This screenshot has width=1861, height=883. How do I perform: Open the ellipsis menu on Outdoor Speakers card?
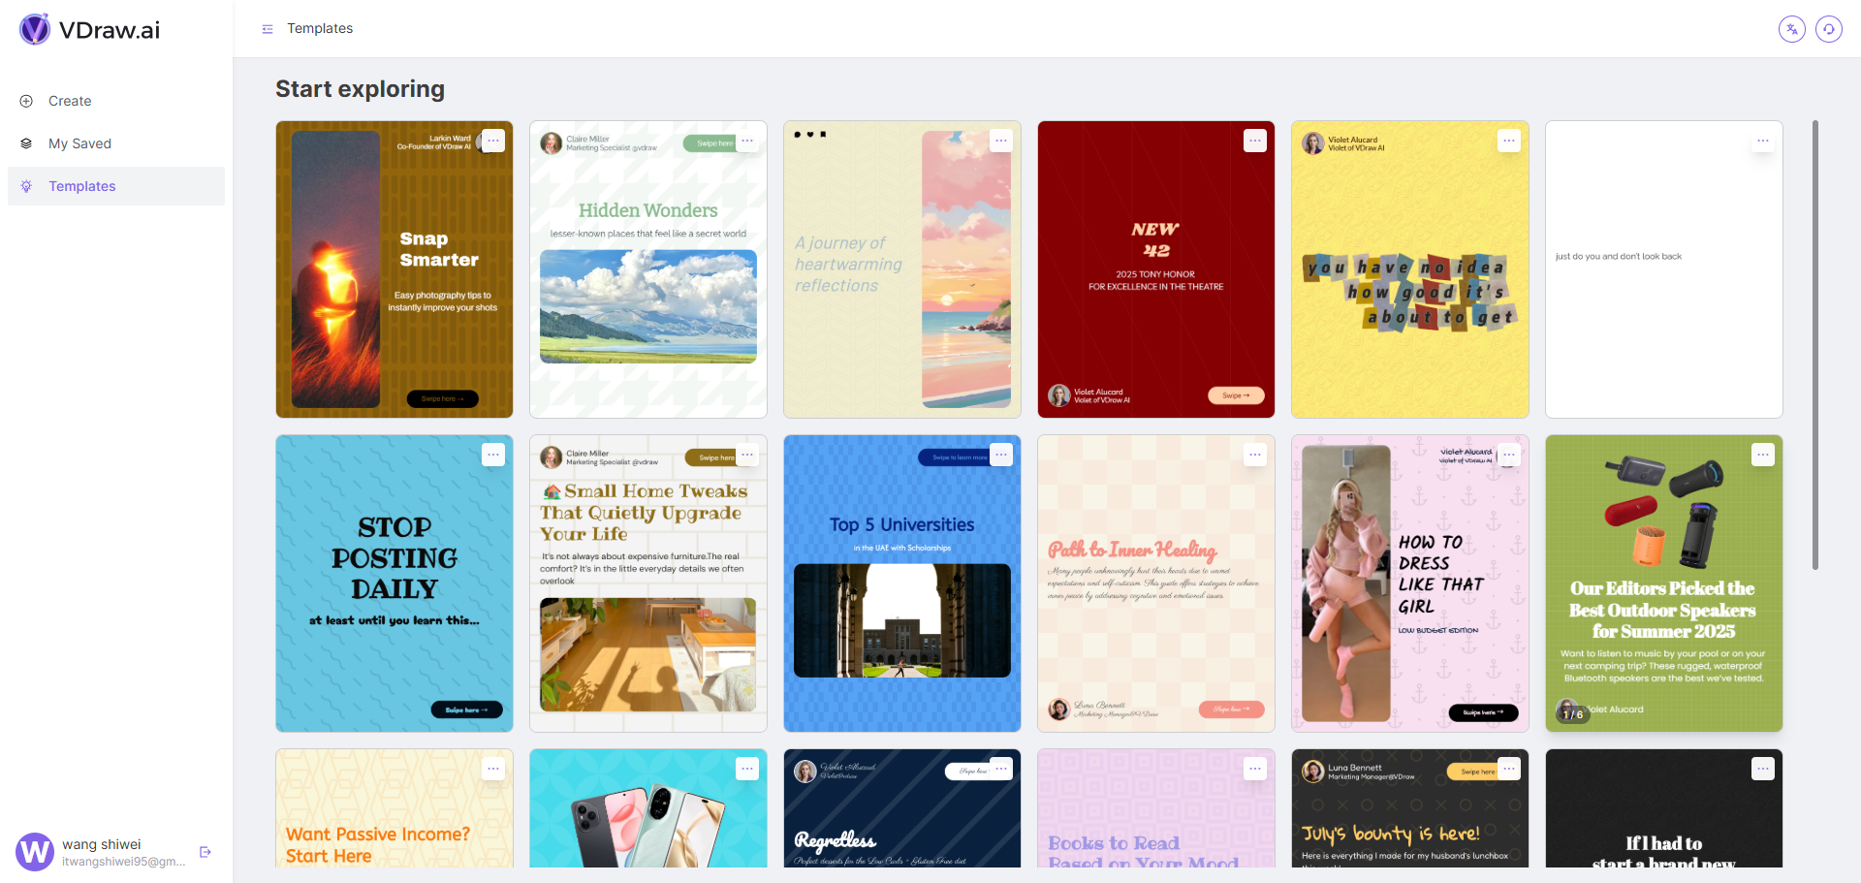coord(1763,455)
